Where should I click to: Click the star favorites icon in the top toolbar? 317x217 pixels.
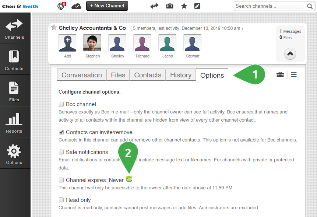[x=184, y=6]
